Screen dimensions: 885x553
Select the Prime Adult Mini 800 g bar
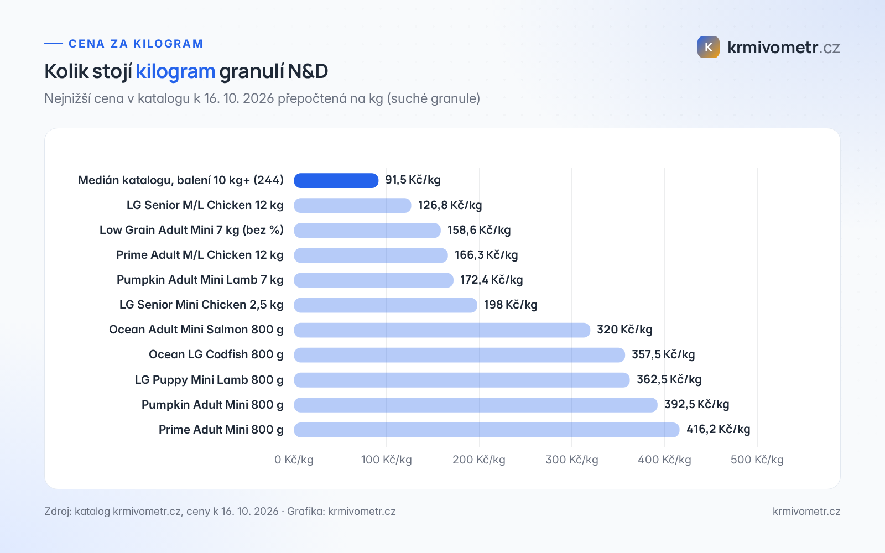coord(487,430)
